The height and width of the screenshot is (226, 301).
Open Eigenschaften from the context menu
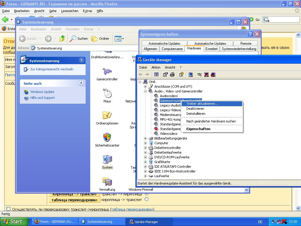(212, 129)
